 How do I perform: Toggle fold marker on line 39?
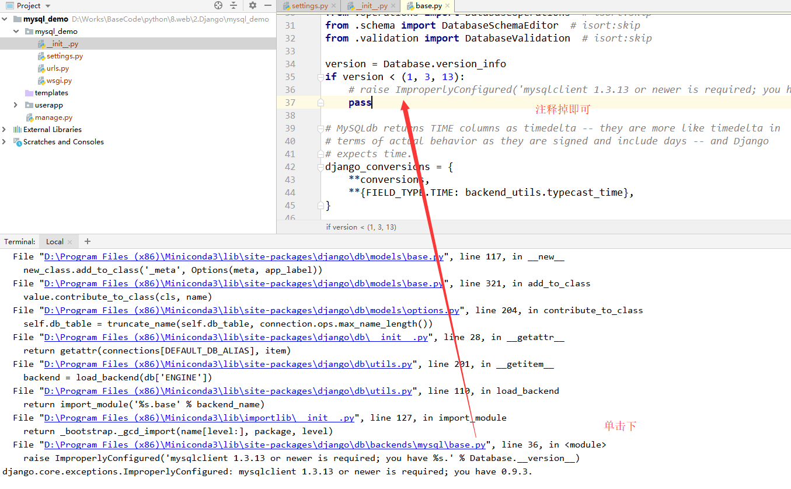(320, 129)
